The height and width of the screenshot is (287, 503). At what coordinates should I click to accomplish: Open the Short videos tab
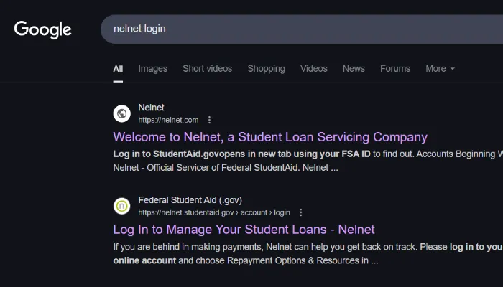point(207,69)
